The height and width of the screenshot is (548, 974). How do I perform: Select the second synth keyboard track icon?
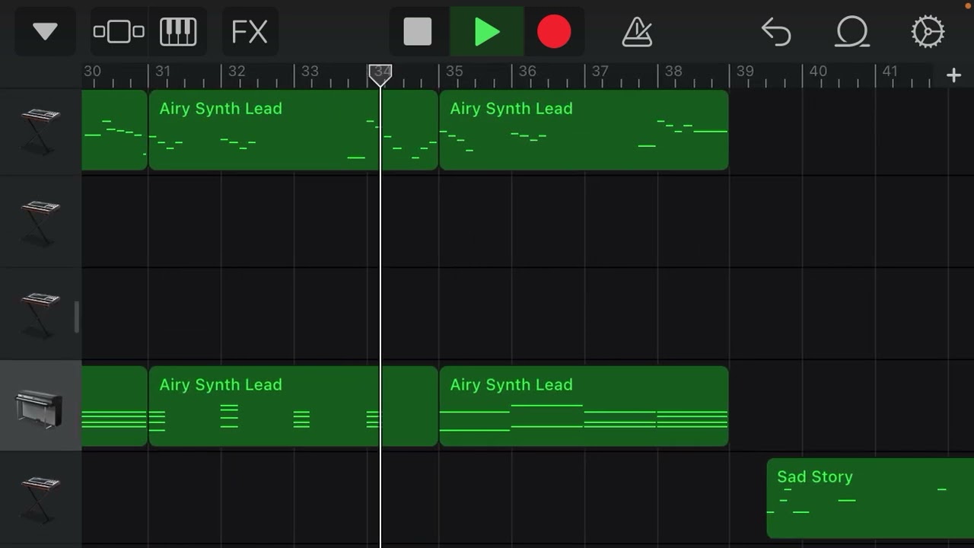coord(40,222)
